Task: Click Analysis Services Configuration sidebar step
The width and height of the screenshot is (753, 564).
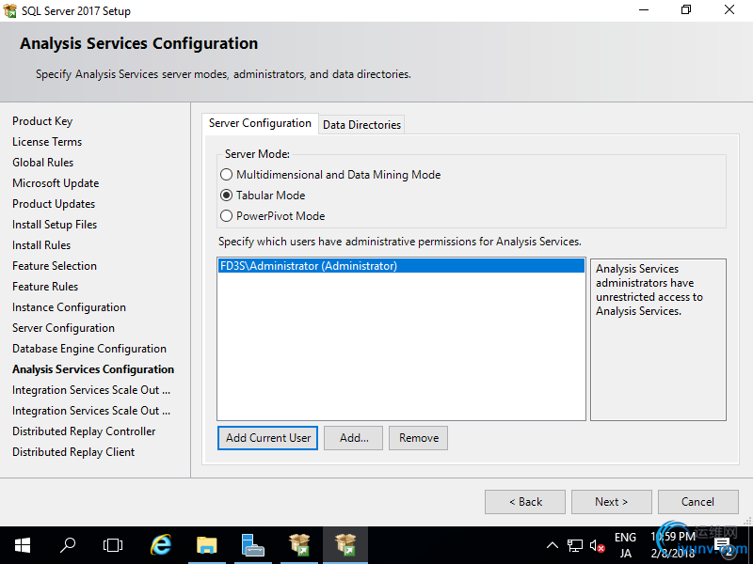Action: click(x=93, y=369)
